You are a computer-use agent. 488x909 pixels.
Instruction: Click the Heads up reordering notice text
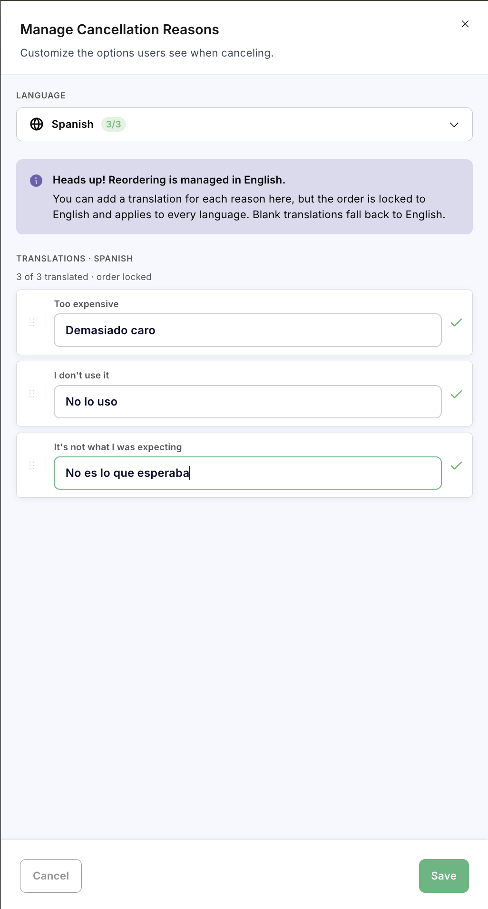coord(169,180)
